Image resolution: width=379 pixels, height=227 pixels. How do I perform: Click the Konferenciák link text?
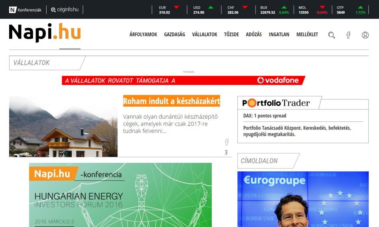(29, 10)
